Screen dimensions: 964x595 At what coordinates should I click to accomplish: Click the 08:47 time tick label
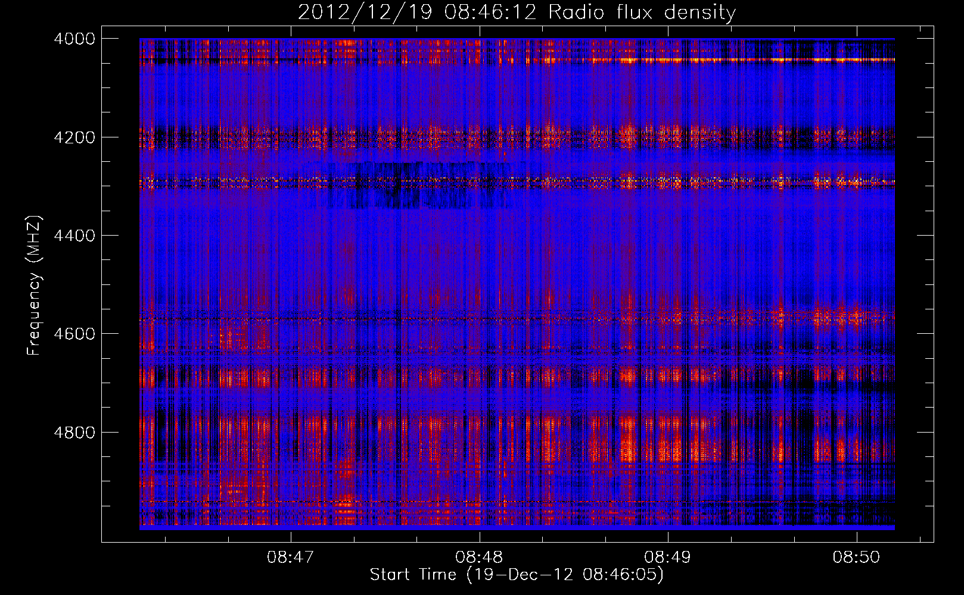point(291,557)
